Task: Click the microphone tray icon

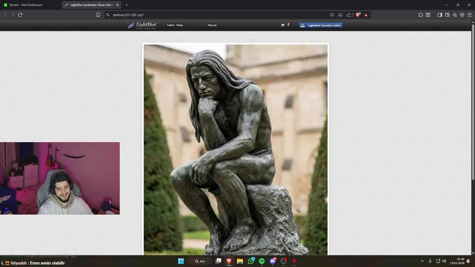Action: [430, 261]
